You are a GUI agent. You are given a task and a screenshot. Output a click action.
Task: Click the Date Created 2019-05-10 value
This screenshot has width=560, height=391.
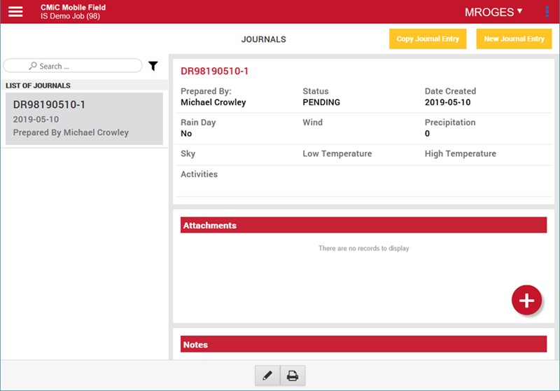point(448,102)
